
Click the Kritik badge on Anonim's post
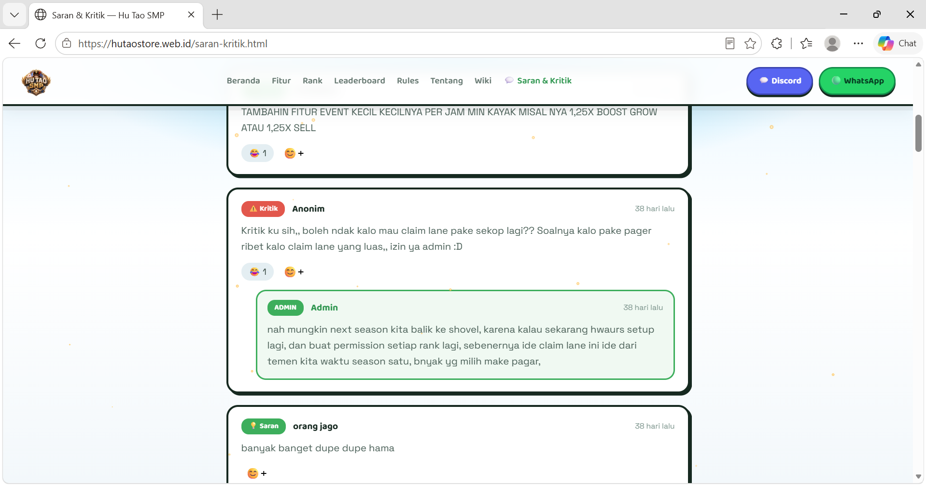click(x=263, y=209)
